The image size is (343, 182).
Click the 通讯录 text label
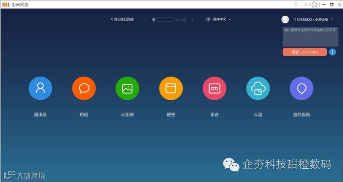[x=40, y=114]
